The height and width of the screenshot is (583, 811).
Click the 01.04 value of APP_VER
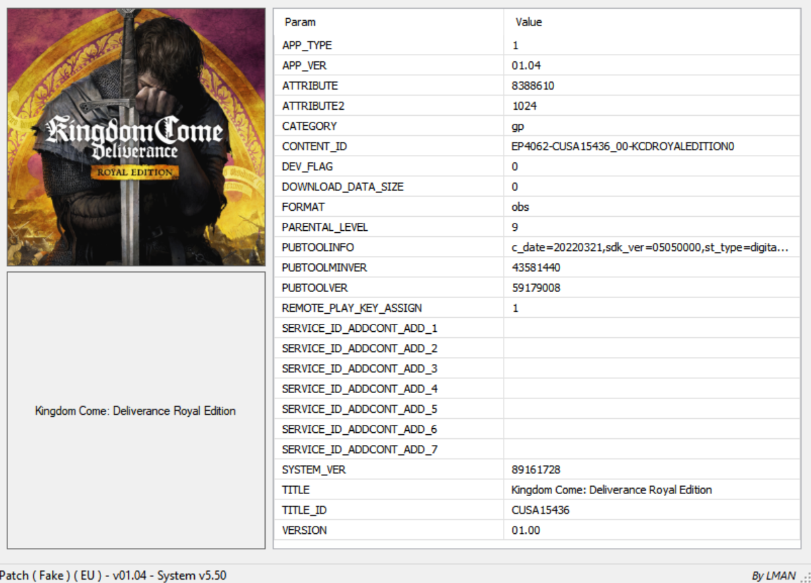527,65
